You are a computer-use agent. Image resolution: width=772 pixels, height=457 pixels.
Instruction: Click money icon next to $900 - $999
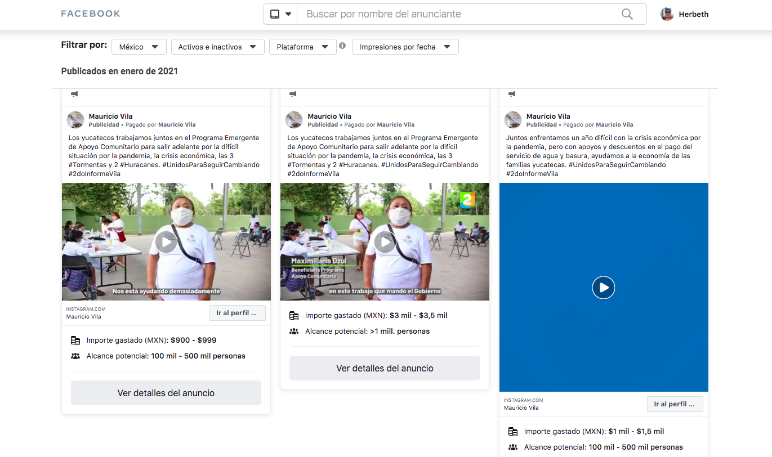75,340
